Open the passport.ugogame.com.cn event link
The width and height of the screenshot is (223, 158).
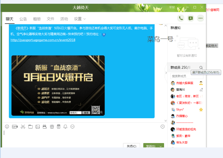[x=43, y=40]
